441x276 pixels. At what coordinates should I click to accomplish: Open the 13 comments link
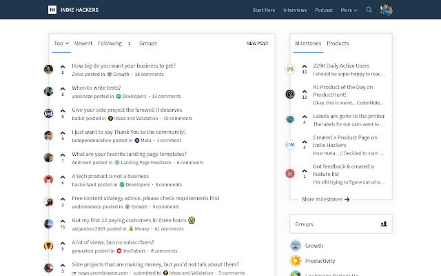[x=166, y=97]
